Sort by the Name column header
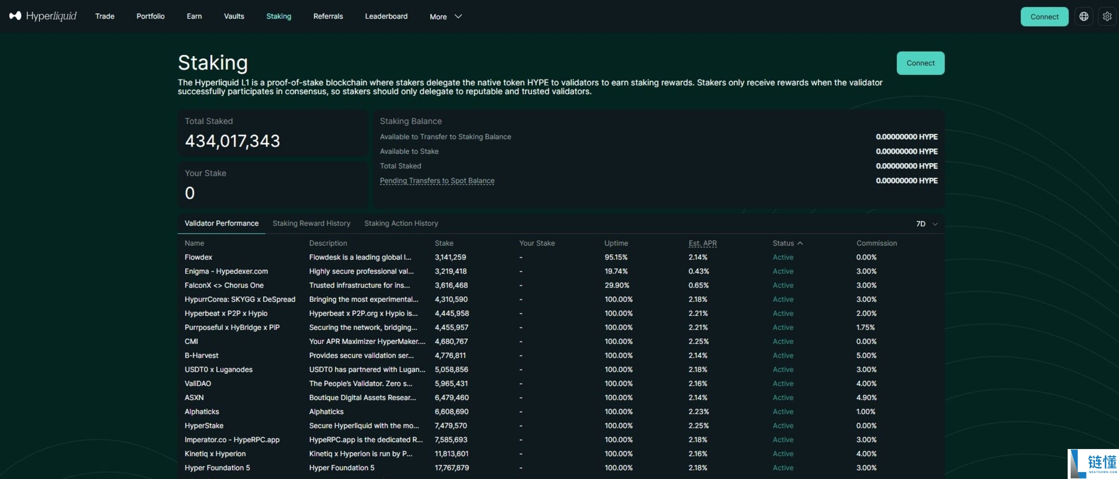 click(194, 243)
